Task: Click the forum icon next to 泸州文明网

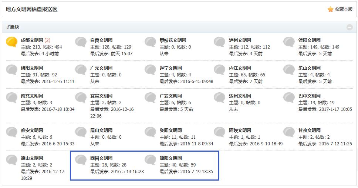Action: coord(220,42)
